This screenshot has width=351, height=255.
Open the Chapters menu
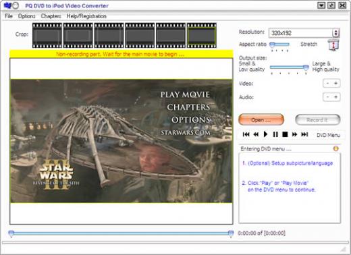coord(51,16)
